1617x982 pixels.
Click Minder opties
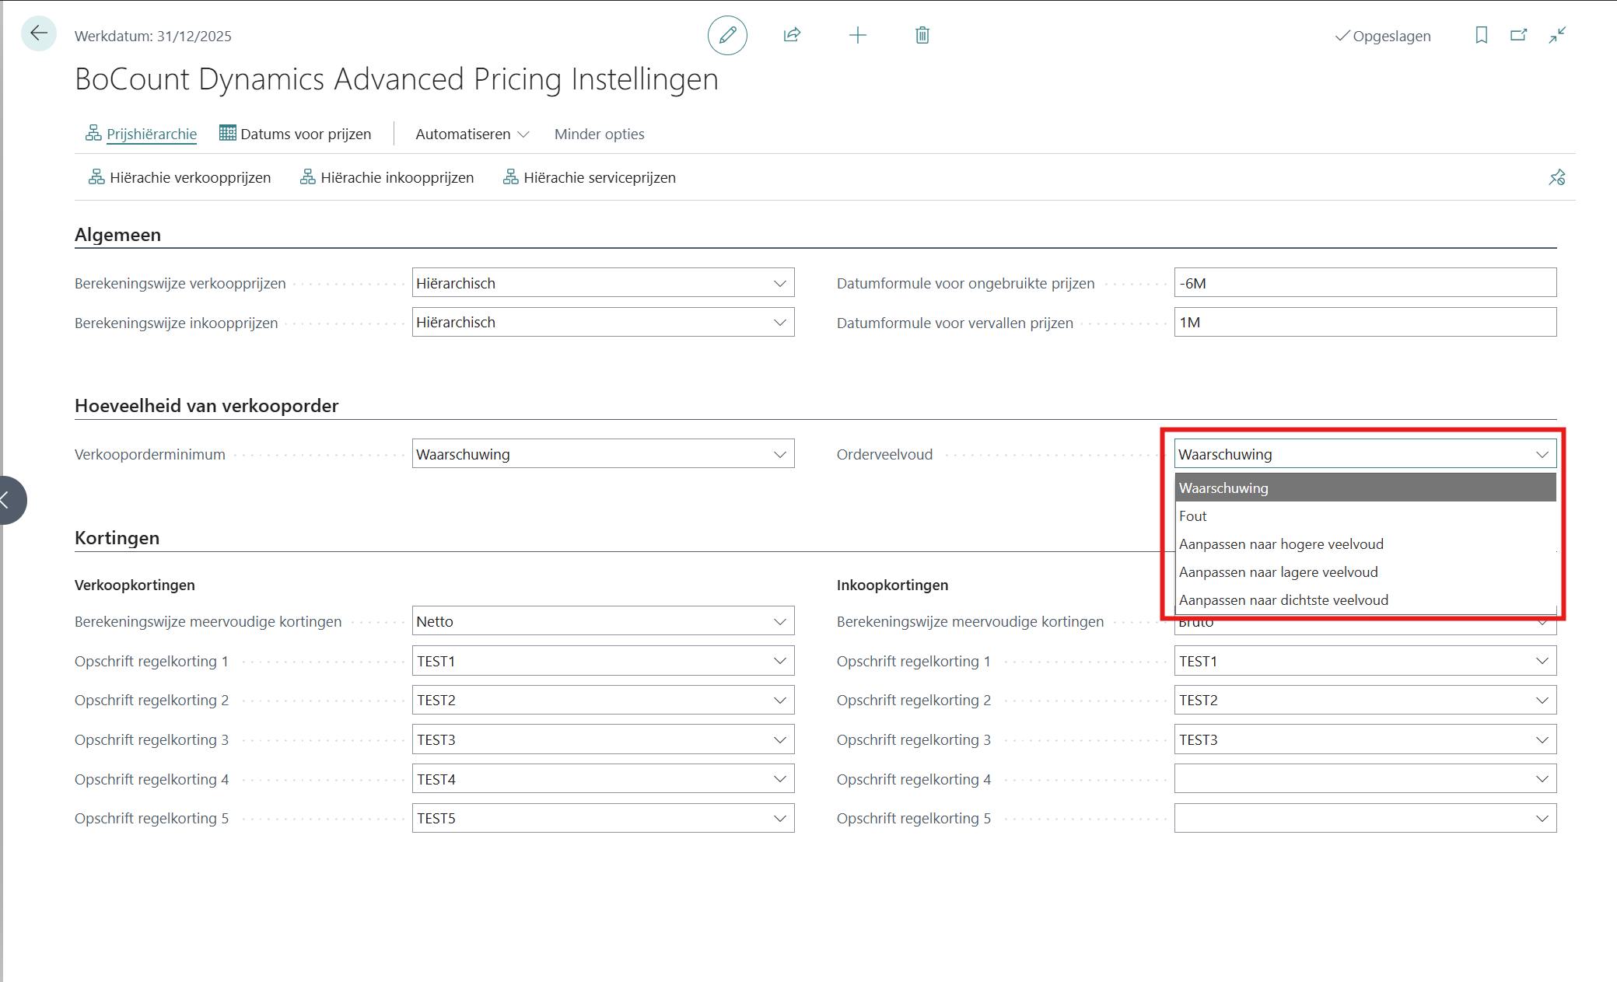pos(599,135)
